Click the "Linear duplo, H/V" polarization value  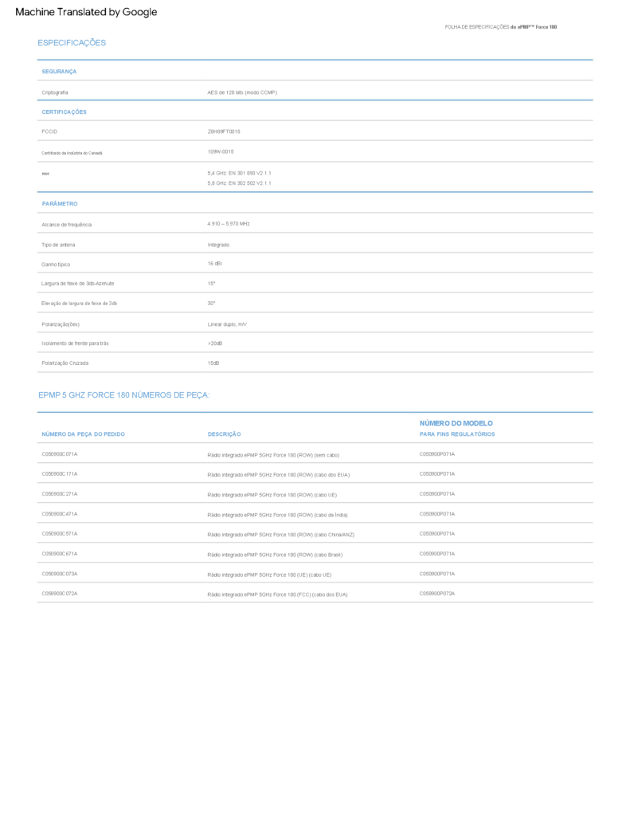pyautogui.click(x=227, y=324)
